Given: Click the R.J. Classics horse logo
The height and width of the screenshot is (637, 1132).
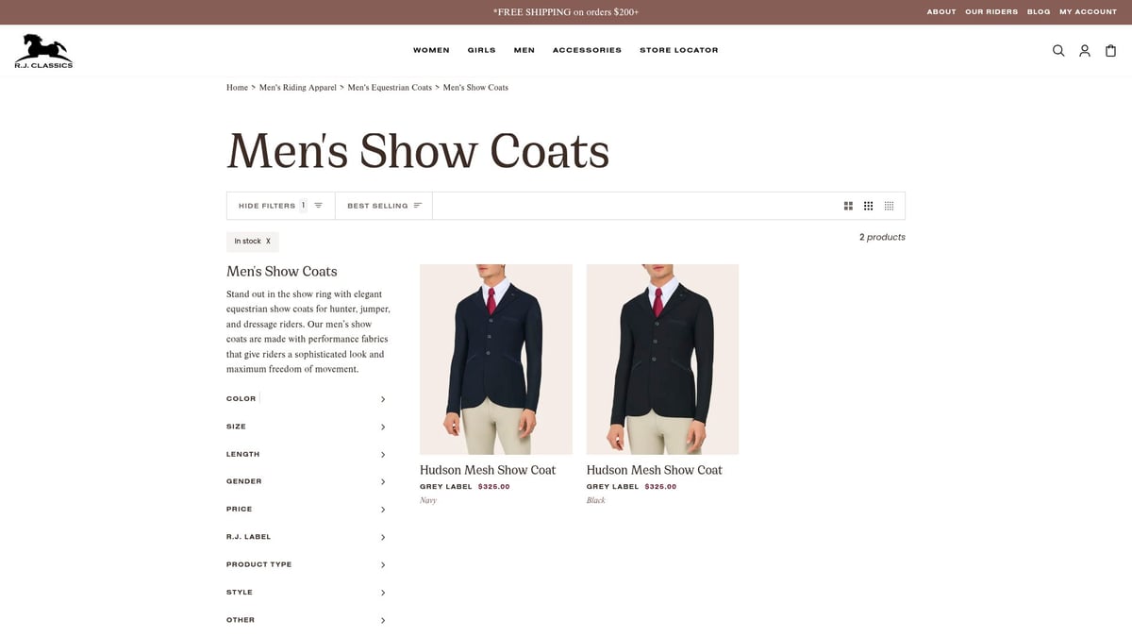Looking at the screenshot, I should 43,47.
